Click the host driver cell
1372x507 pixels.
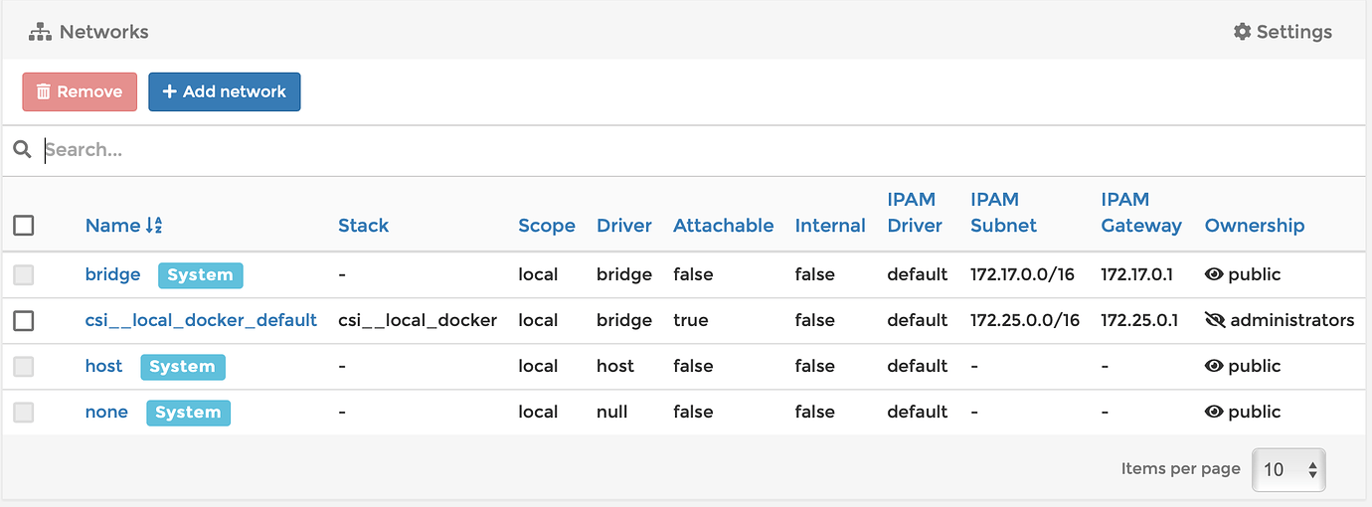pos(615,366)
